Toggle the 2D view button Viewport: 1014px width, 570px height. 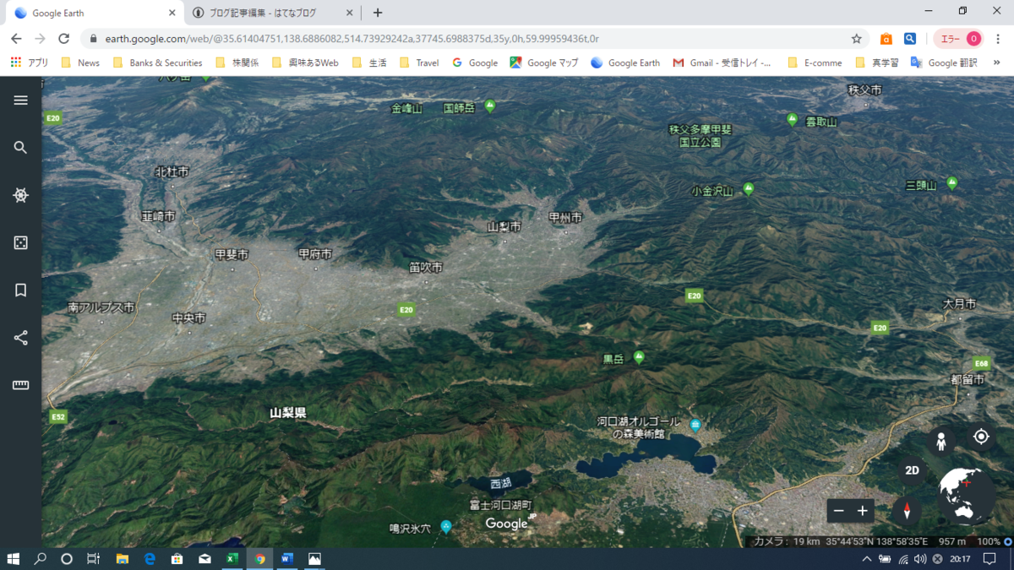pos(913,470)
